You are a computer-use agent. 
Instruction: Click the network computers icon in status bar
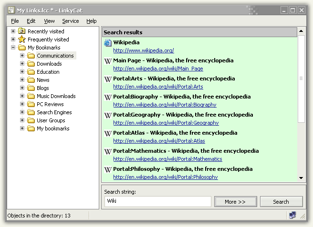292,215
